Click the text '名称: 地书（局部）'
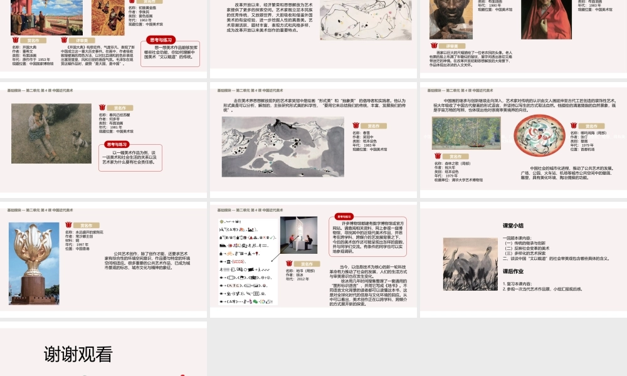 click(300, 271)
